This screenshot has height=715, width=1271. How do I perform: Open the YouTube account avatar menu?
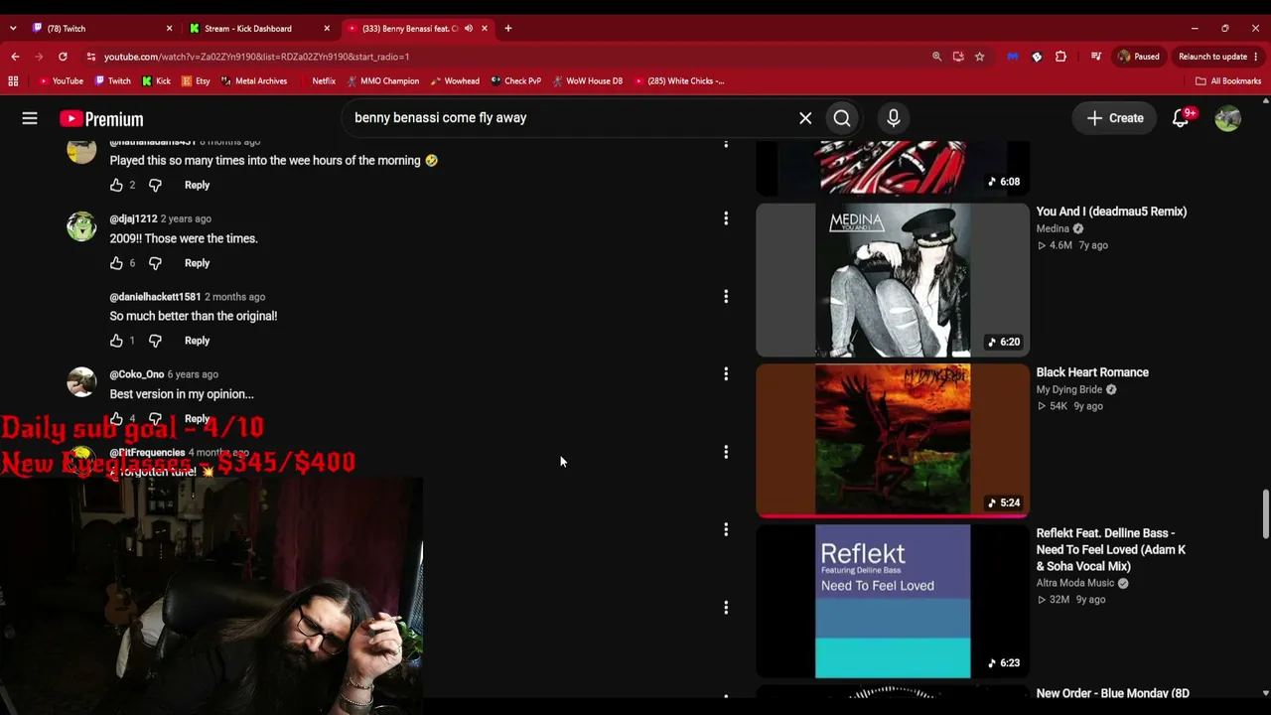pyautogui.click(x=1228, y=118)
